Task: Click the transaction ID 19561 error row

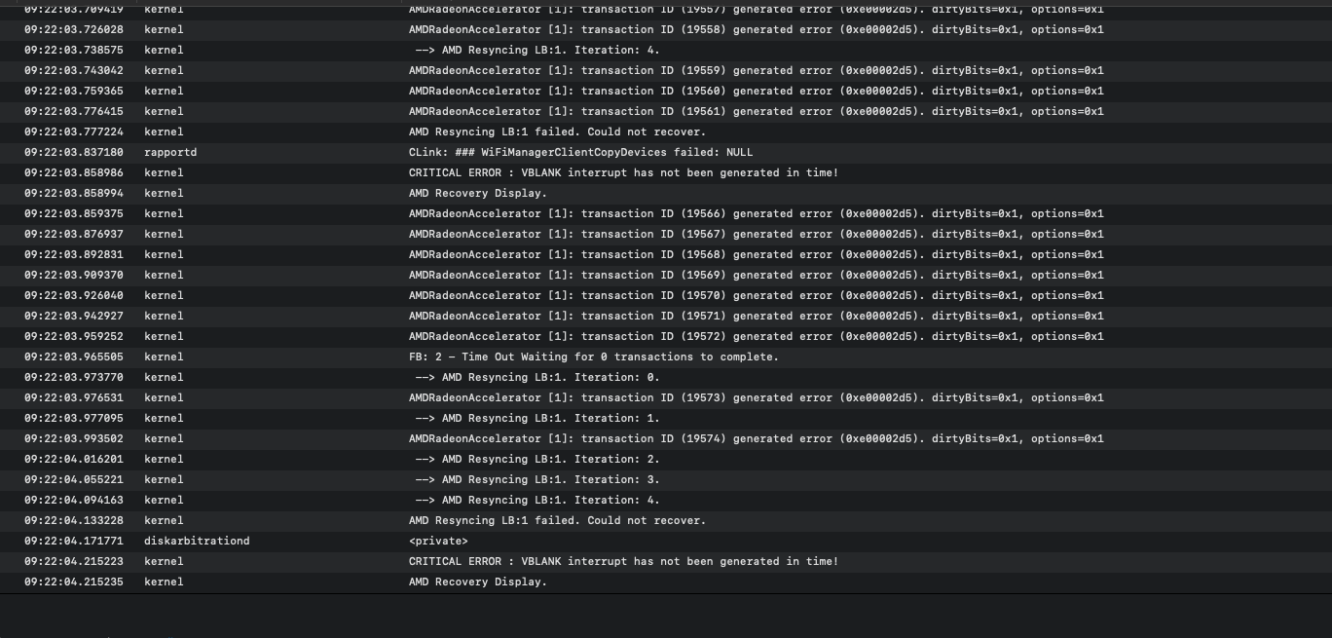Action: (x=756, y=111)
